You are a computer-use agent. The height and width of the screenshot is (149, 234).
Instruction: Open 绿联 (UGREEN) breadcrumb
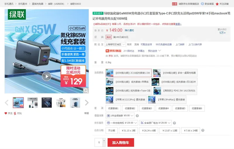[x=56, y=4]
